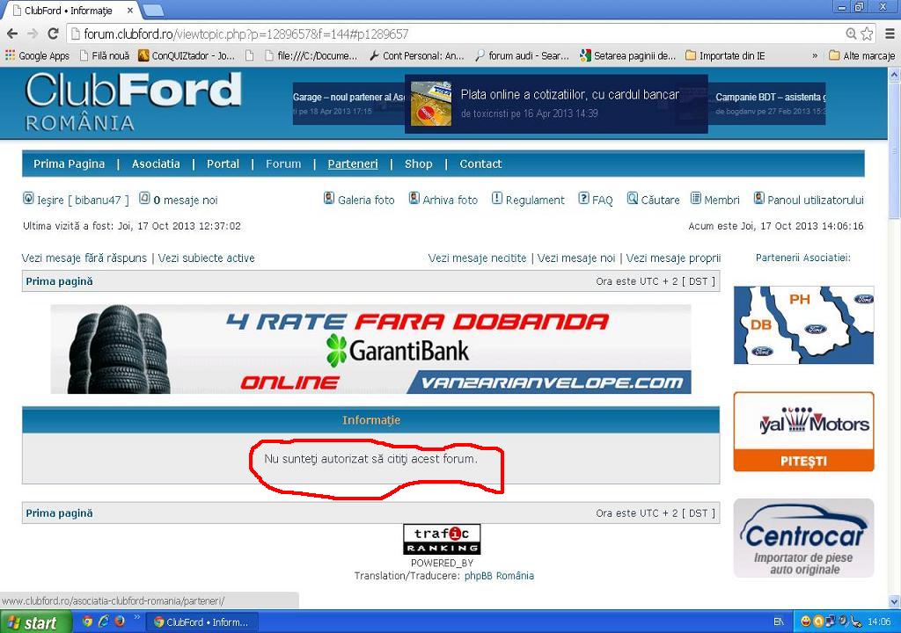Click the browser address bar

(x=440, y=33)
